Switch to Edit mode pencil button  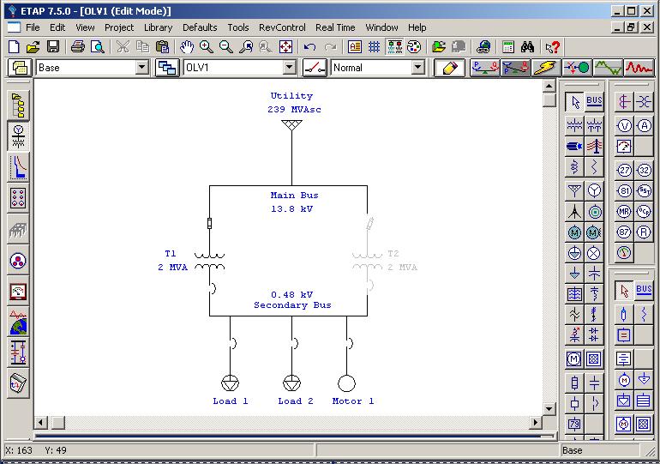(449, 68)
